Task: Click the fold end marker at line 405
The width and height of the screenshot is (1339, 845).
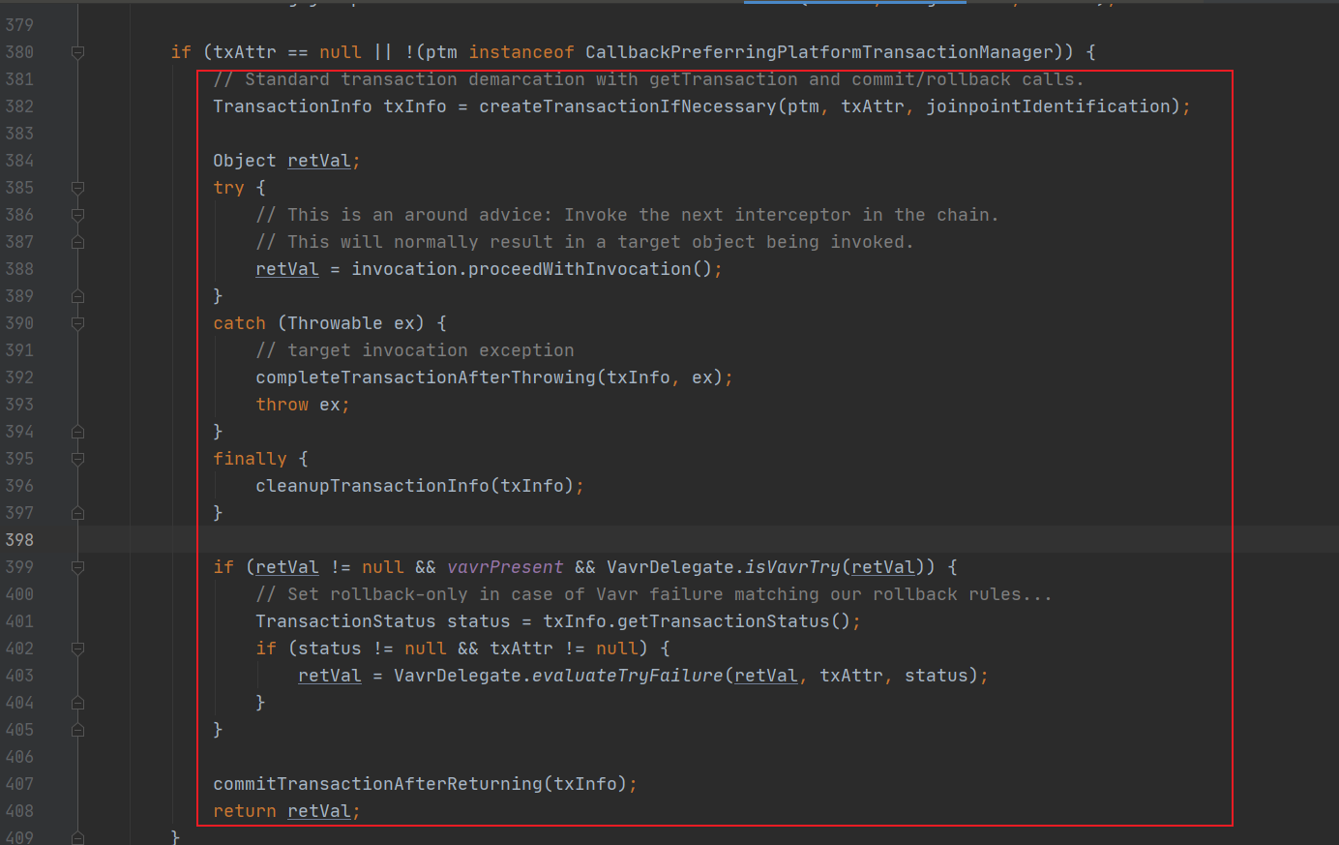Action: coord(78,730)
